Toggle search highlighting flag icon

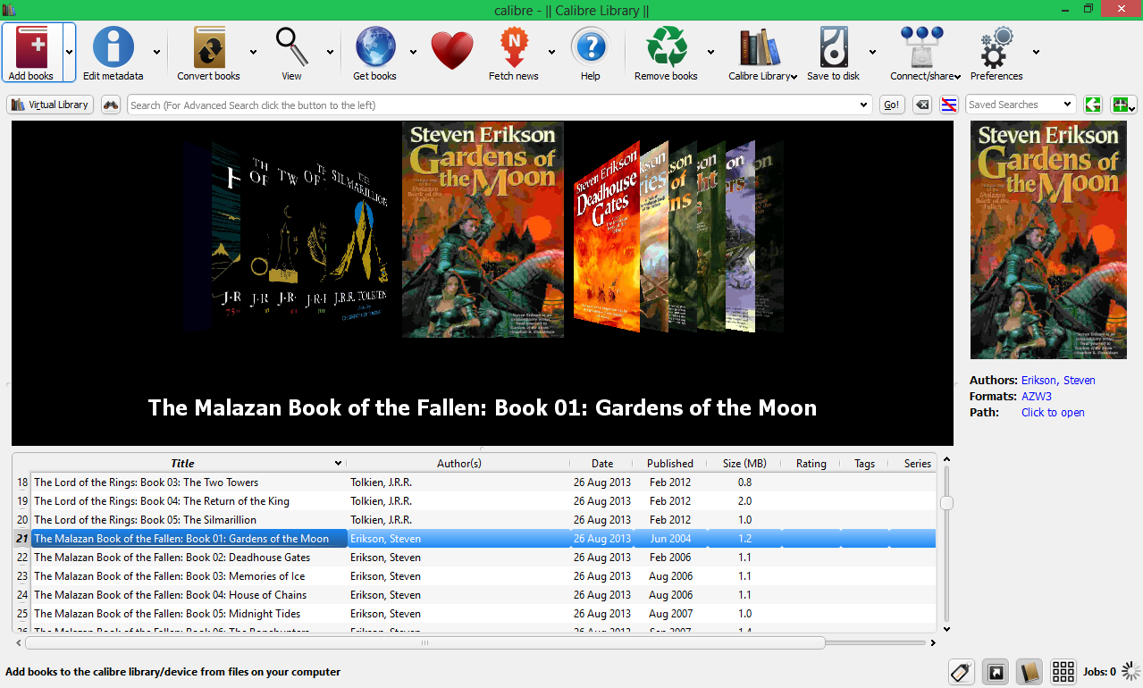[x=949, y=105]
